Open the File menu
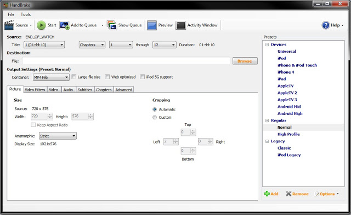 click(x=11, y=14)
